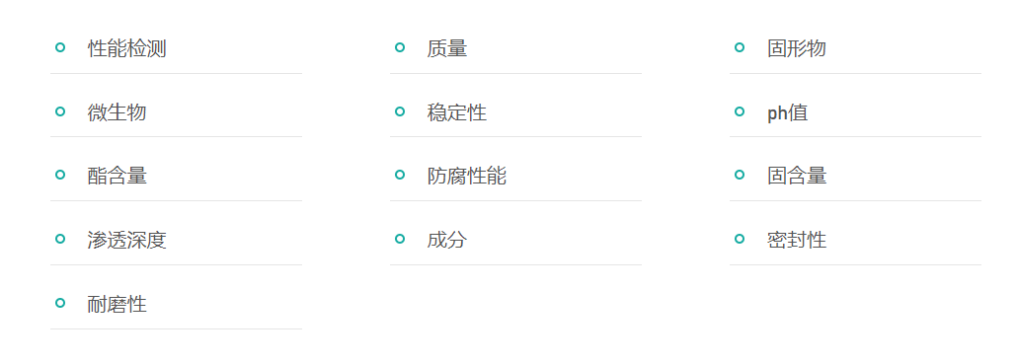Select the 稳定性 item
The width and height of the screenshot is (1017, 364).
(x=456, y=112)
